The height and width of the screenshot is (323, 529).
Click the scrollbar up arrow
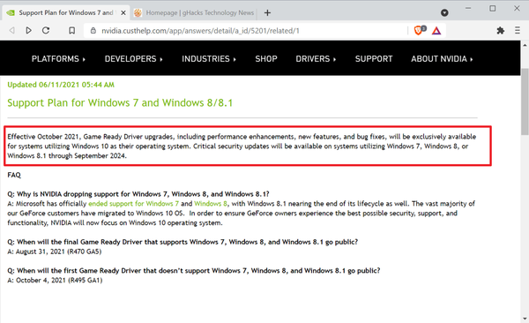[x=525, y=45]
